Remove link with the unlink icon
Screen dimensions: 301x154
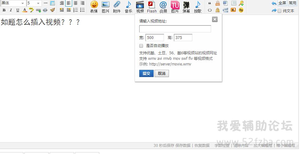click(x=45, y=10)
